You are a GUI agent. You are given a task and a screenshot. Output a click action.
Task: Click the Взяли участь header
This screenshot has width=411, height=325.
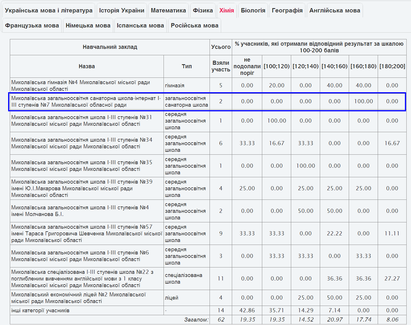tap(221, 67)
